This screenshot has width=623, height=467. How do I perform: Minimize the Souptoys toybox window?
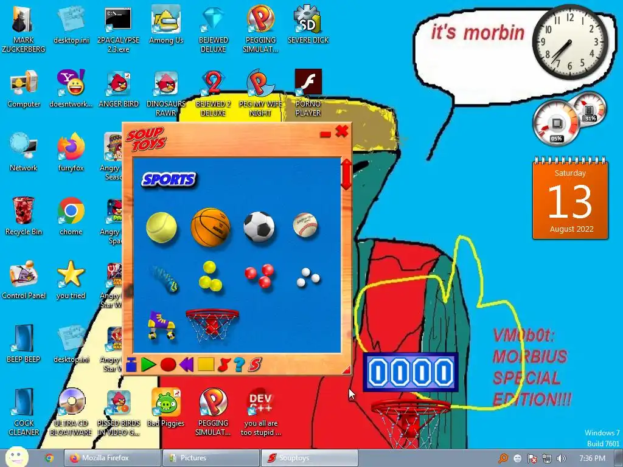[x=325, y=134]
